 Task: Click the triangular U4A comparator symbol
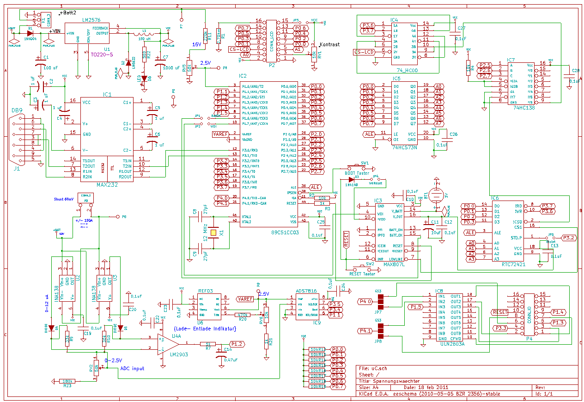[x=167, y=343]
